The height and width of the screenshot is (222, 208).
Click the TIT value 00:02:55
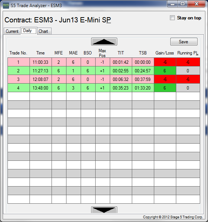pyautogui.click(x=121, y=71)
